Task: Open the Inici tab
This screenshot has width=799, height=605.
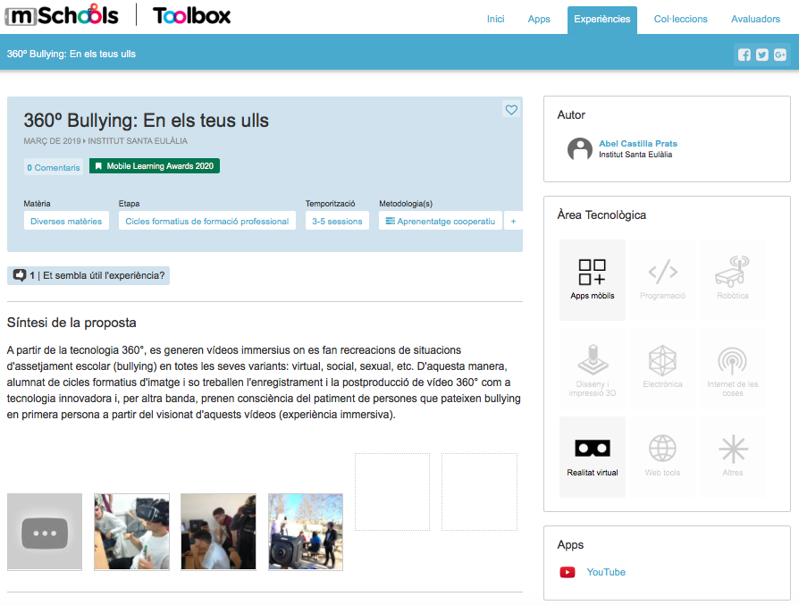Action: pos(495,20)
